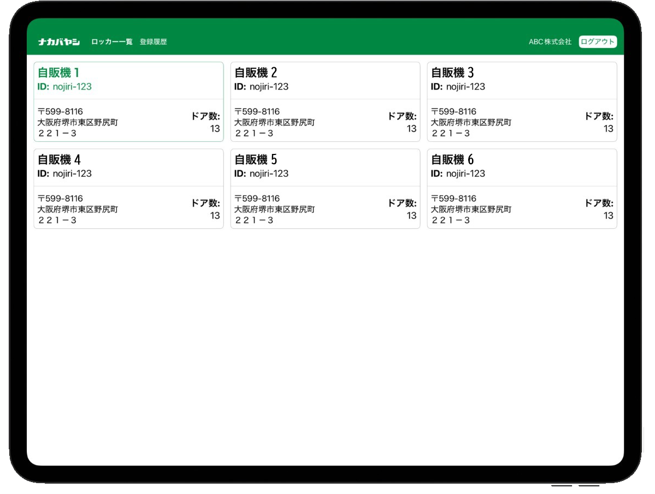This screenshot has width=655, height=494.
Task: Select the 自販機 4 card title
Action: pyautogui.click(x=58, y=160)
